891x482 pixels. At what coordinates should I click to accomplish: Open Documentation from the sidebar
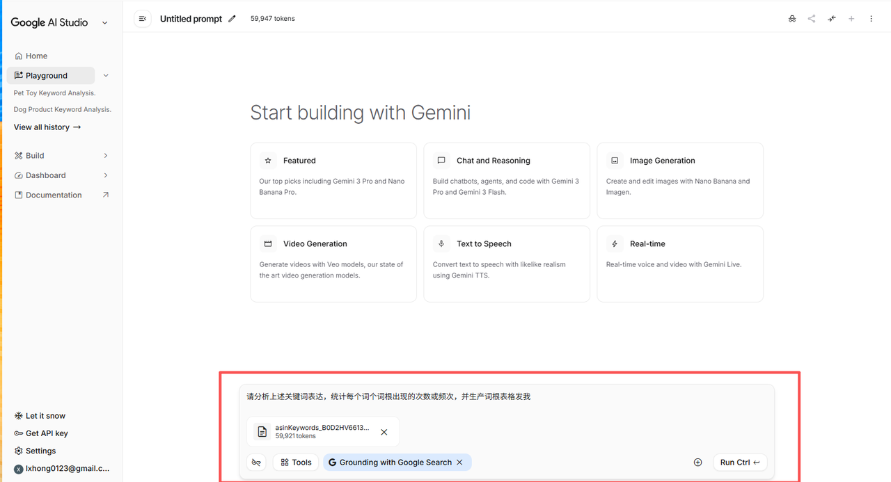54,195
